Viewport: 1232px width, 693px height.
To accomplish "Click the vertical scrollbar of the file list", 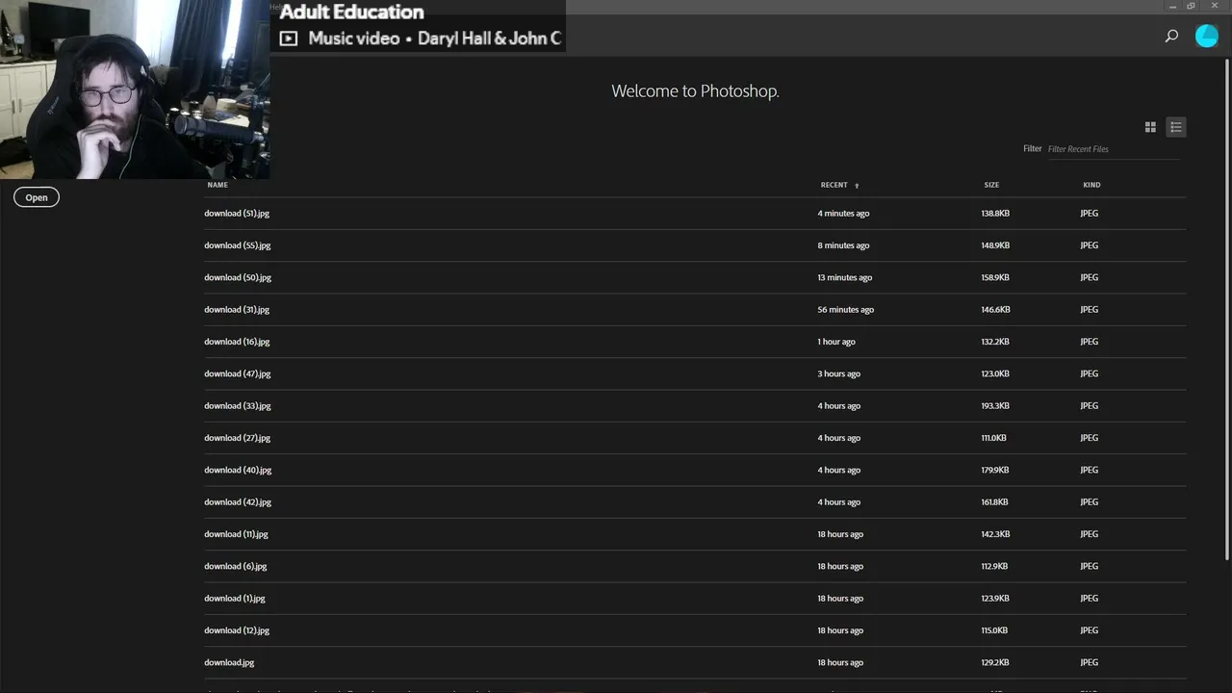I will point(1226,308).
